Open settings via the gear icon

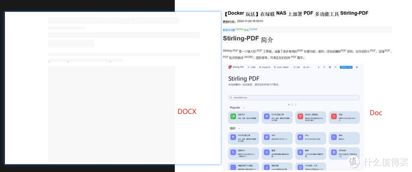click(x=357, y=67)
